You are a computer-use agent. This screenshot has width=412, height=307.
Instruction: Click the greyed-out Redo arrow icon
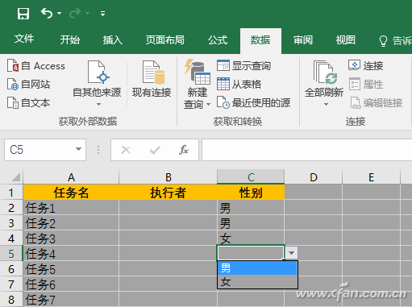pos(75,13)
